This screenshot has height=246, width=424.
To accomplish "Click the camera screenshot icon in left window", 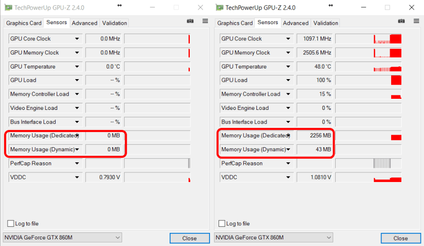I will point(190,21).
